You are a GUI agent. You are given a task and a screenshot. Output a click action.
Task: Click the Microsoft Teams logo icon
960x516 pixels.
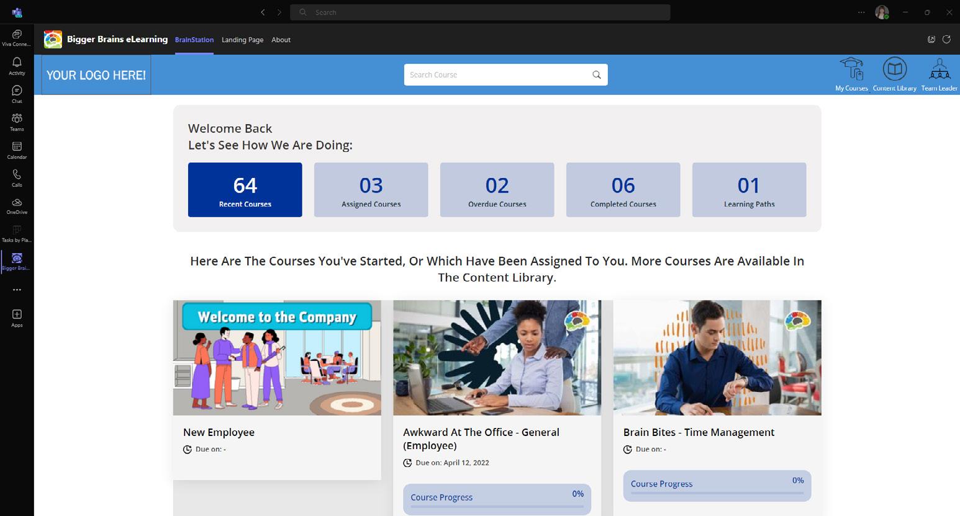coord(17,12)
